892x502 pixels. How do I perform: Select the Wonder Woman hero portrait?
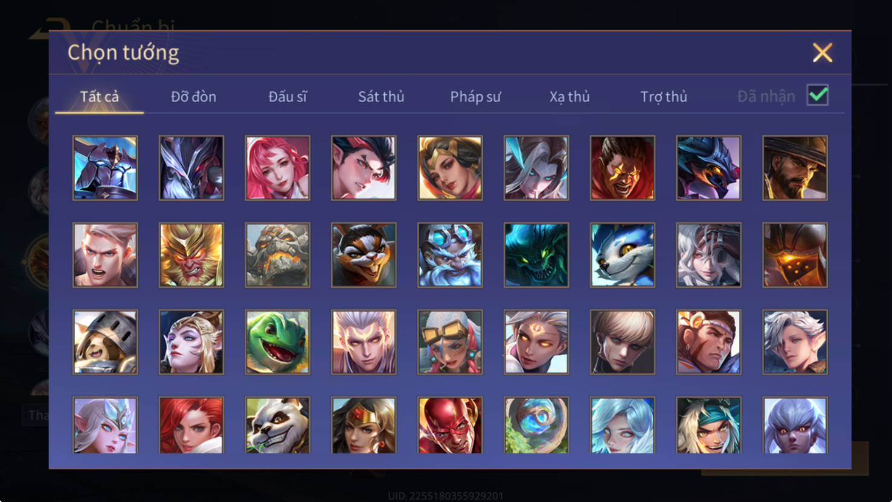(x=364, y=425)
